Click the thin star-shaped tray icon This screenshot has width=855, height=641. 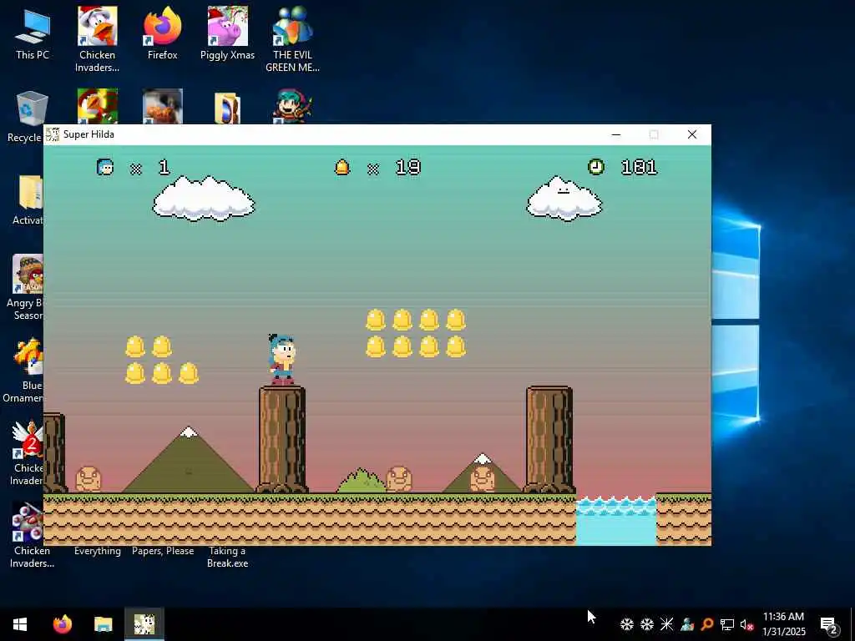[x=667, y=624]
